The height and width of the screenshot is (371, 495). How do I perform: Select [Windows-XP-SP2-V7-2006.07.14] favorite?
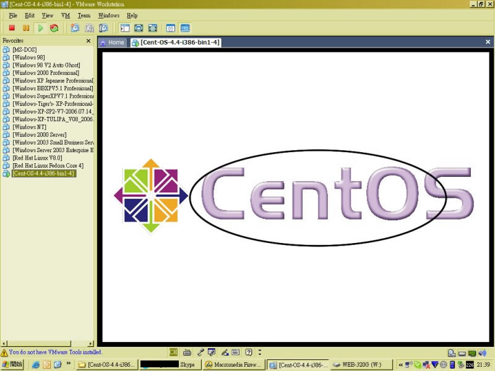coord(48,111)
